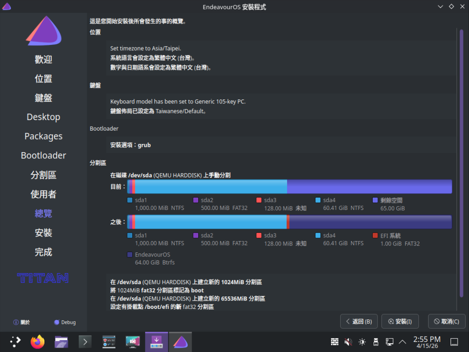This screenshot has height=352, width=469.
Task: Click the summary page vertical scrollbar
Action: coord(461,163)
